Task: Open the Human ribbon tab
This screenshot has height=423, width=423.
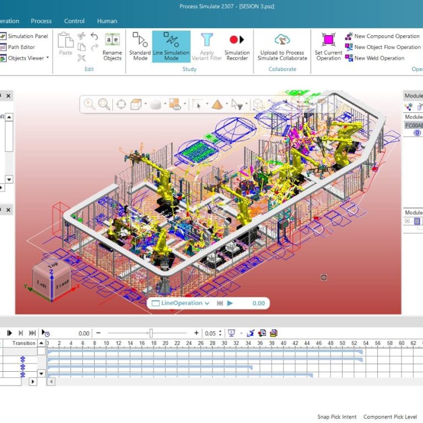Action: tap(107, 21)
